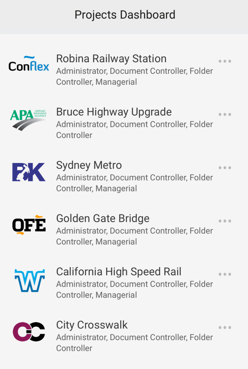Open the three-dot menu for Sydney Metro
The image size is (248, 369).
tap(225, 168)
